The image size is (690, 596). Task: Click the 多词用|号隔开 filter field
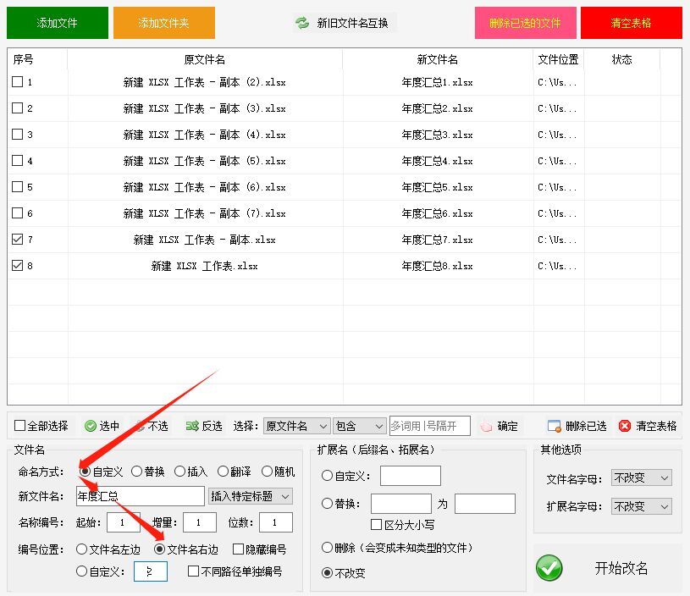429,426
